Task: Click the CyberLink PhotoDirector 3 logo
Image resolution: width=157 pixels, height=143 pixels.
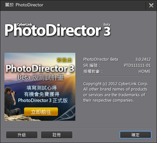Action: tap(58, 30)
